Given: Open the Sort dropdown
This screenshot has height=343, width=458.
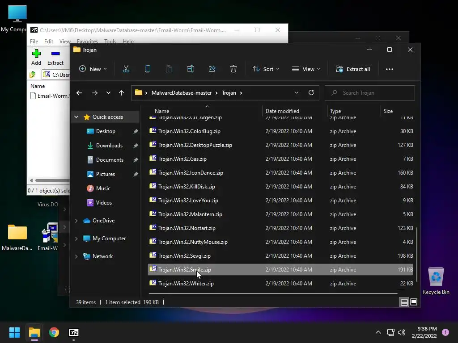Looking at the screenshot, I should (266, 69).
